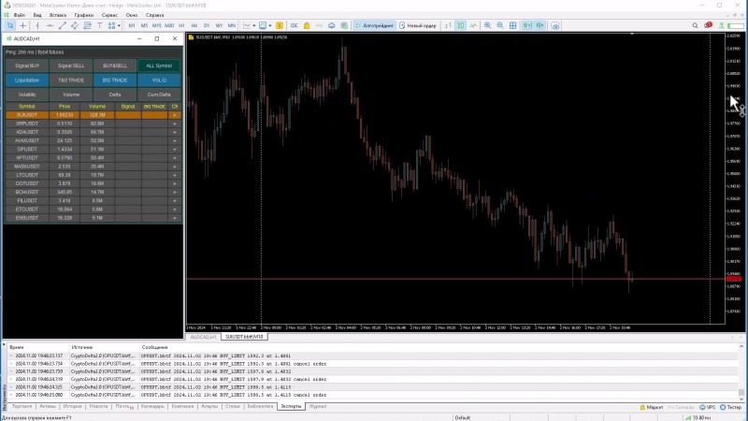The width and height of the screenshot is (748, 421).
Task: Click plus button in LTCUSDT row
Action: 175,175
